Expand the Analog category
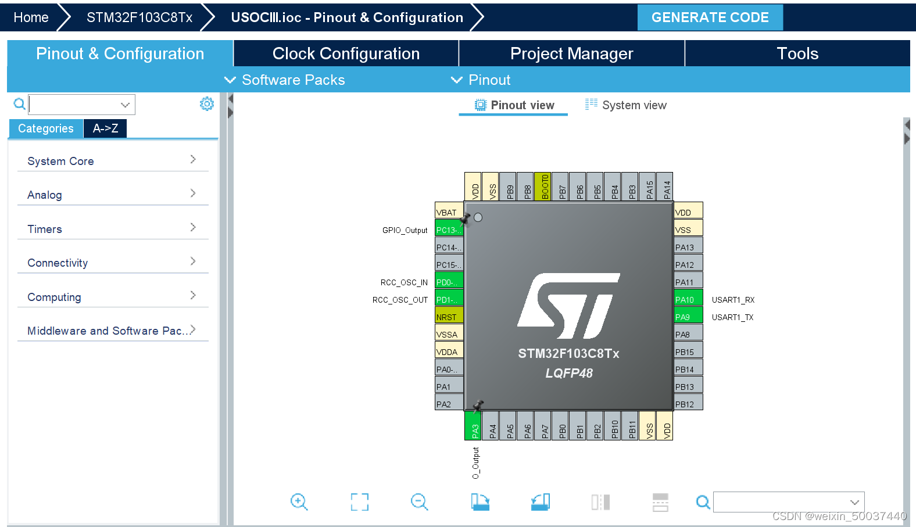The height and width of the screenshot is (527, 916). 113,195
